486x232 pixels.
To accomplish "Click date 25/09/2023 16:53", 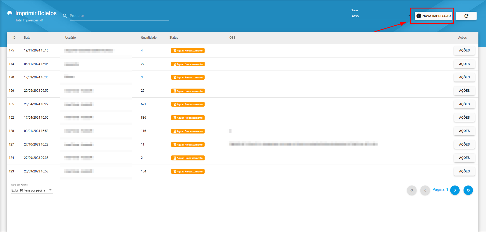I will [x=36, y=171].
